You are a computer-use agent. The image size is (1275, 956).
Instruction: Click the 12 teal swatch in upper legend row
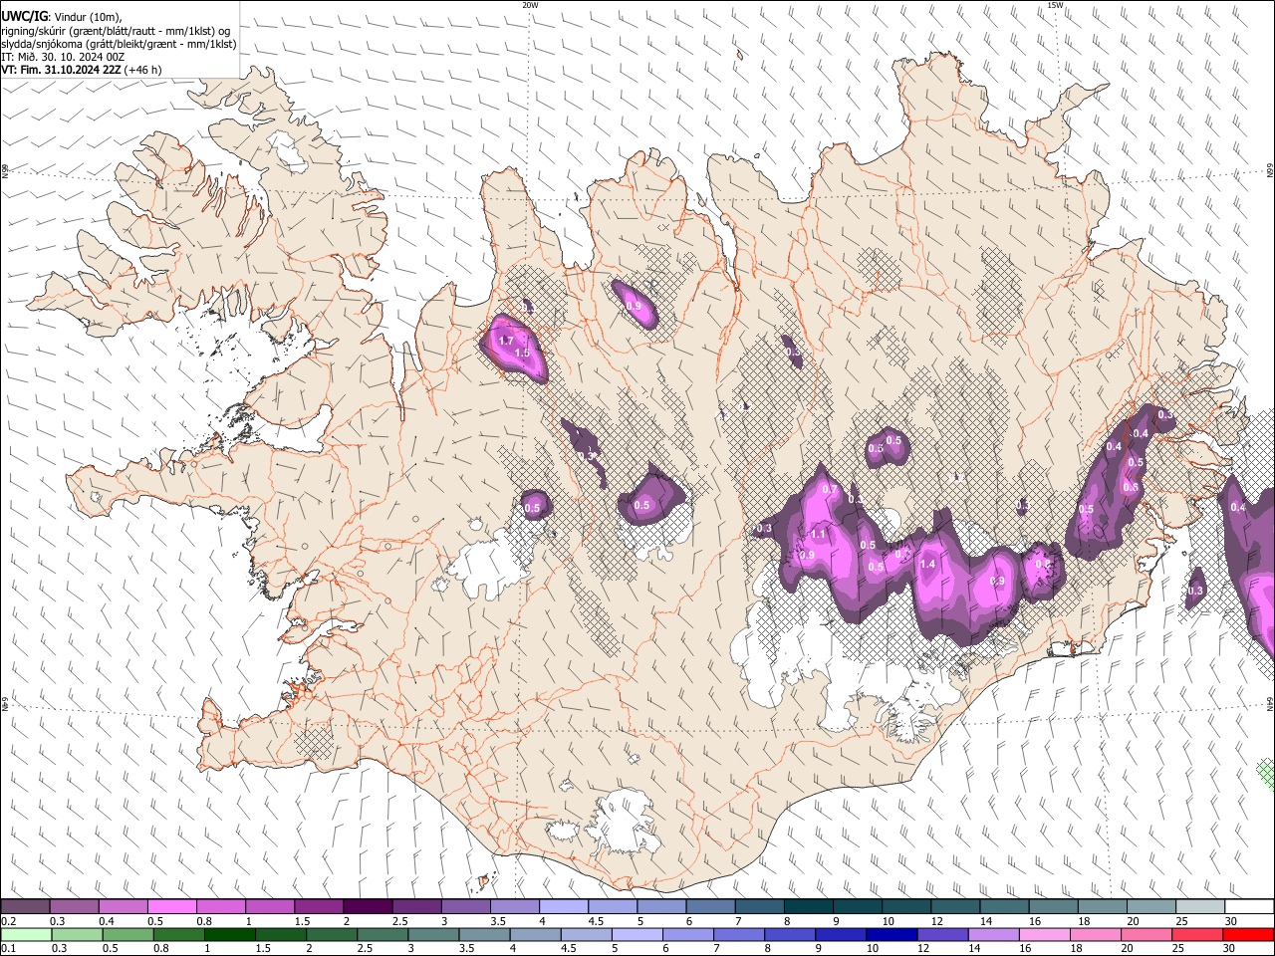(x=955, y=906)
